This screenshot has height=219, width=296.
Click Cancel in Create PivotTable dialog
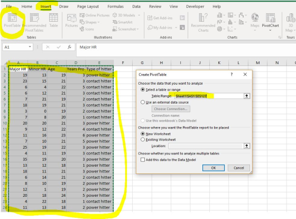pos(239,168)
